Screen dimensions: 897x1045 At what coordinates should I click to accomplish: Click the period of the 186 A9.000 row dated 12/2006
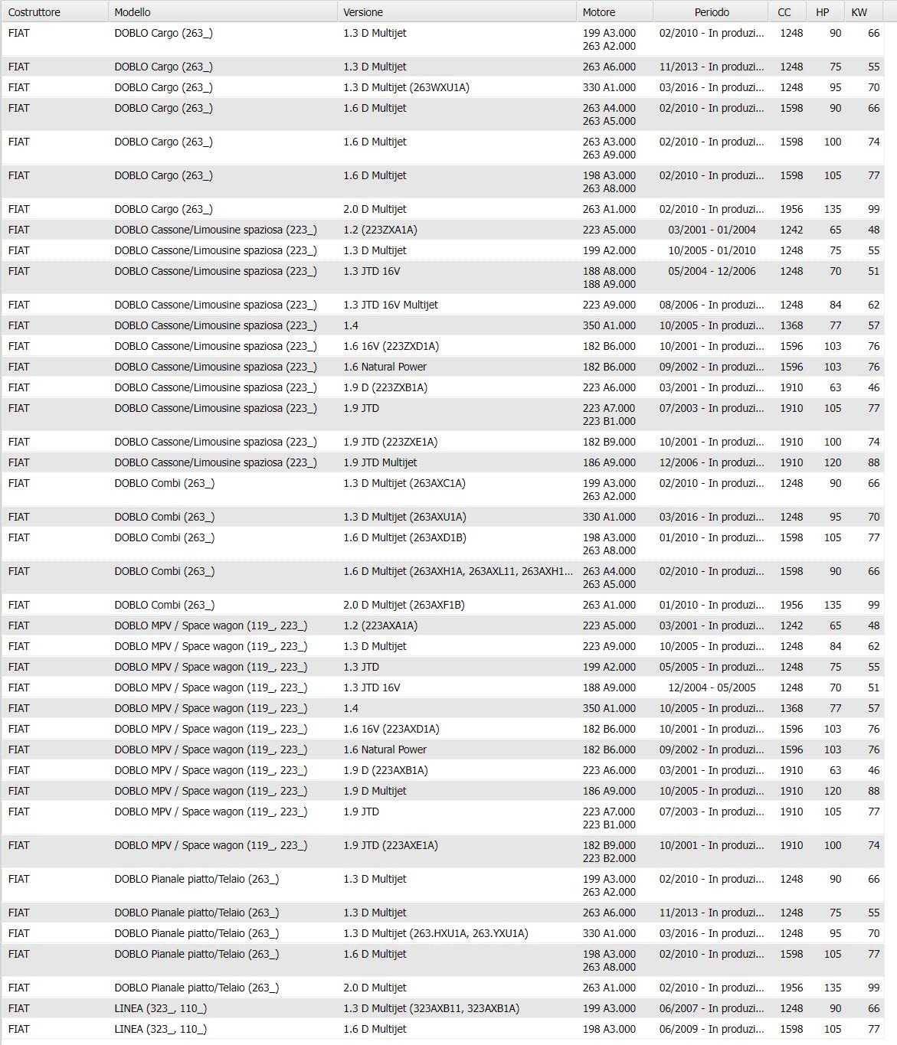pos(712,462)
